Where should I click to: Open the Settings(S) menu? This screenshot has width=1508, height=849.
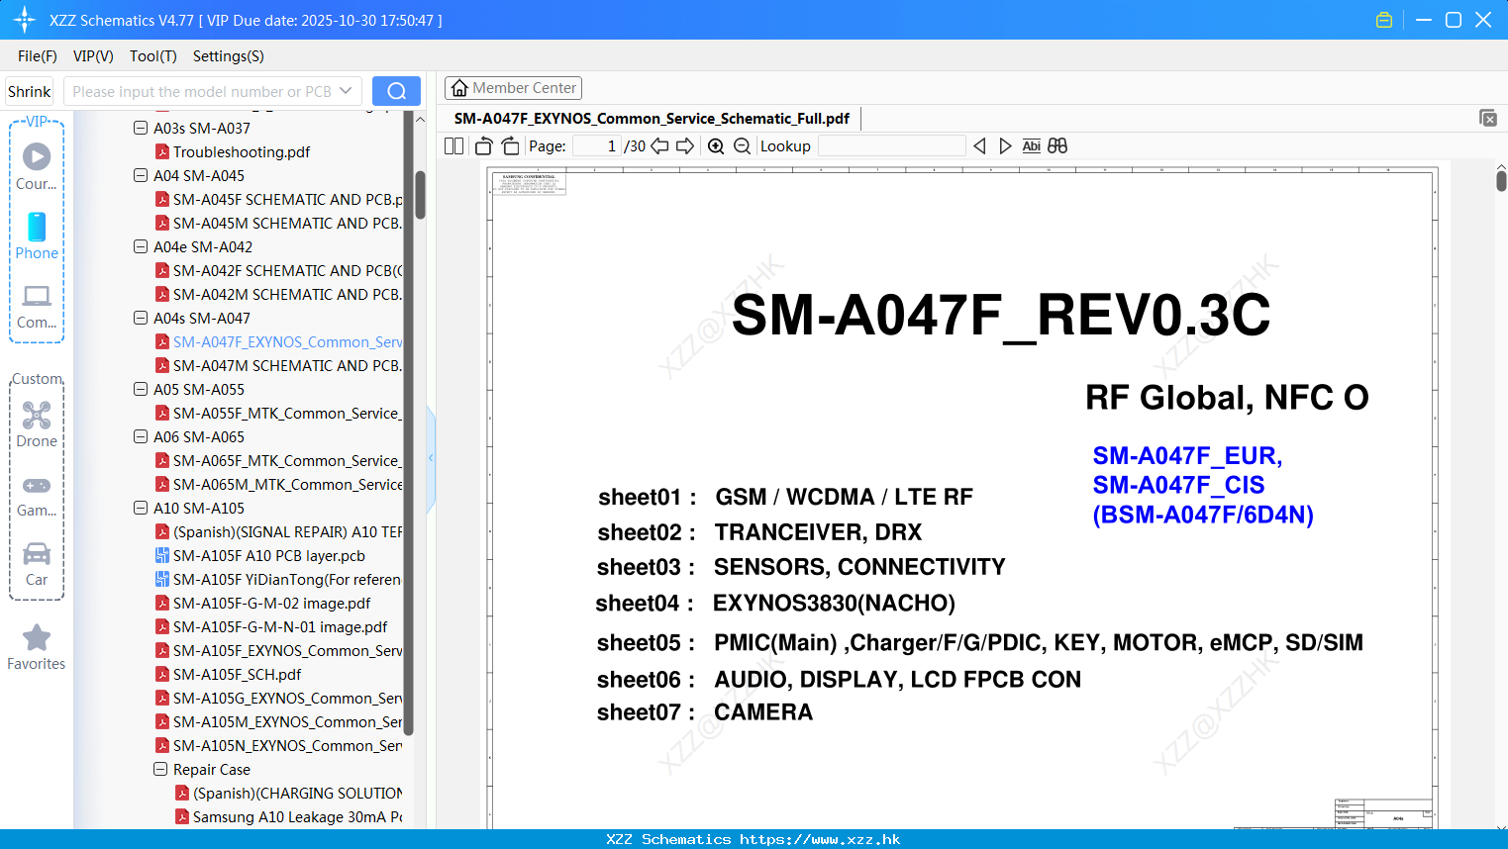pos(229,56)
